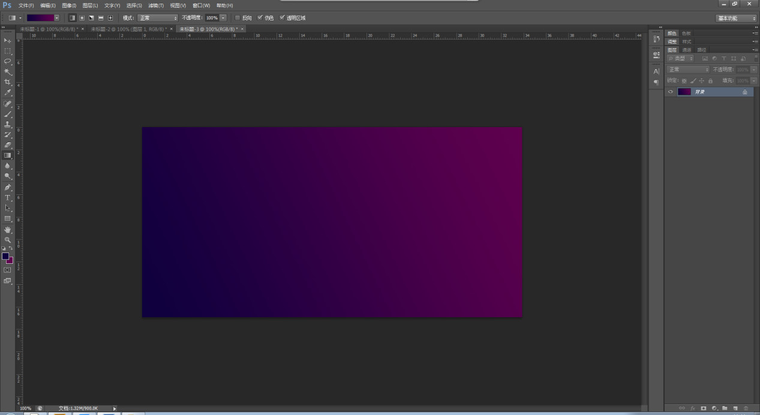Screen dimensions: 760x415
Task: Open the 滤镜(T) menu
Action: coord(156,5)
